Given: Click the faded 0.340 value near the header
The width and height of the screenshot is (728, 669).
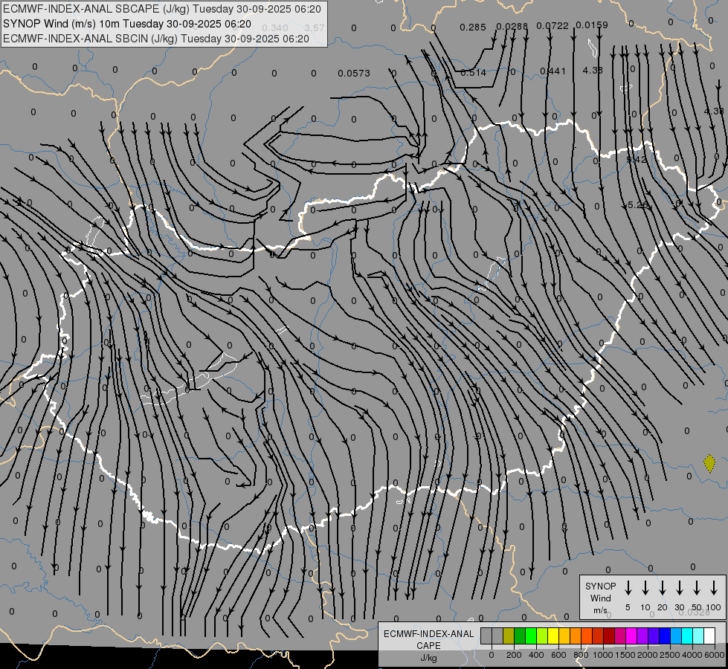Looking at the screenshot, I should [x=275, y=28].
